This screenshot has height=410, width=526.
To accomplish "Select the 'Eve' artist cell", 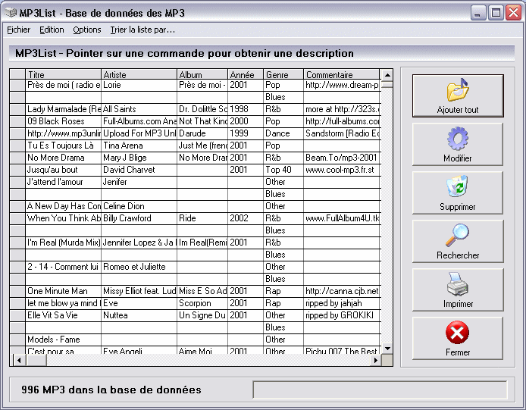I will (139, 303).
